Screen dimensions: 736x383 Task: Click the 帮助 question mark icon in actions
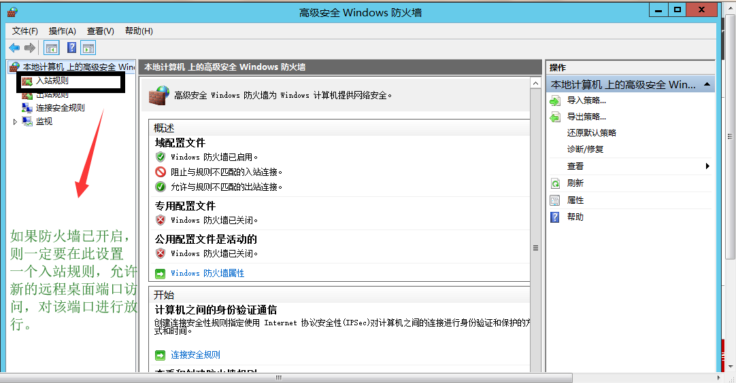[555, 217]
